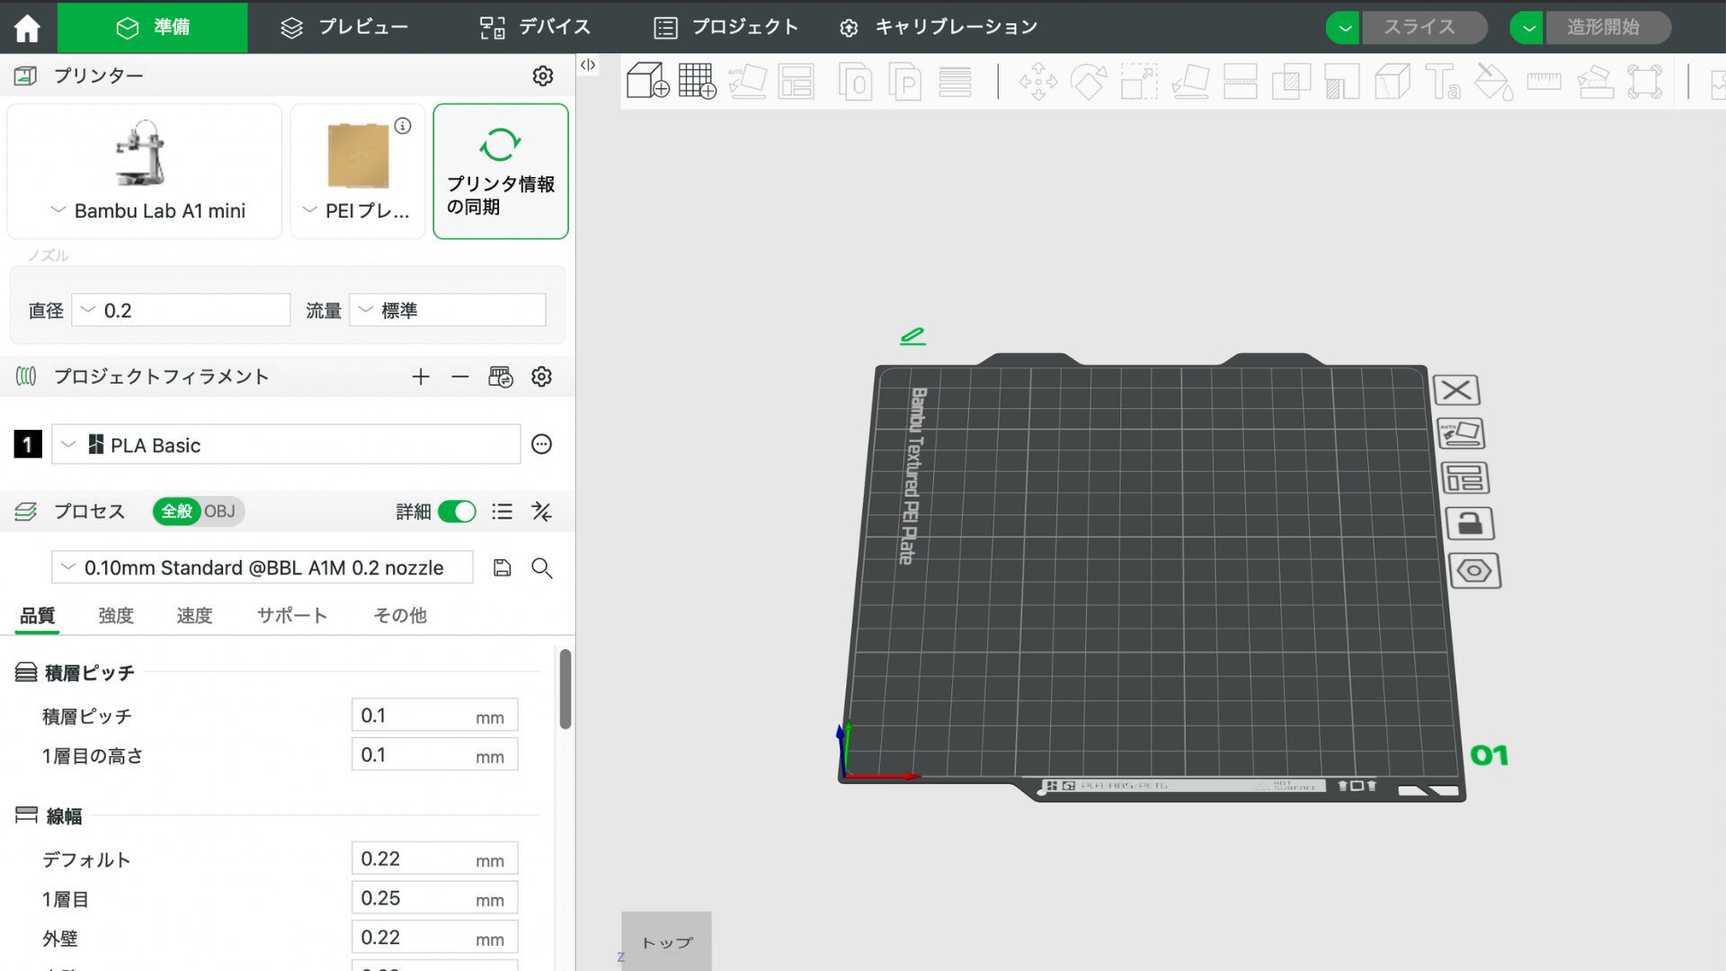This screenshot has height=971, width=1726.
Task: Open the Bambu Lab A1 mini printer dropdown
Action: [x=147, y=210]
